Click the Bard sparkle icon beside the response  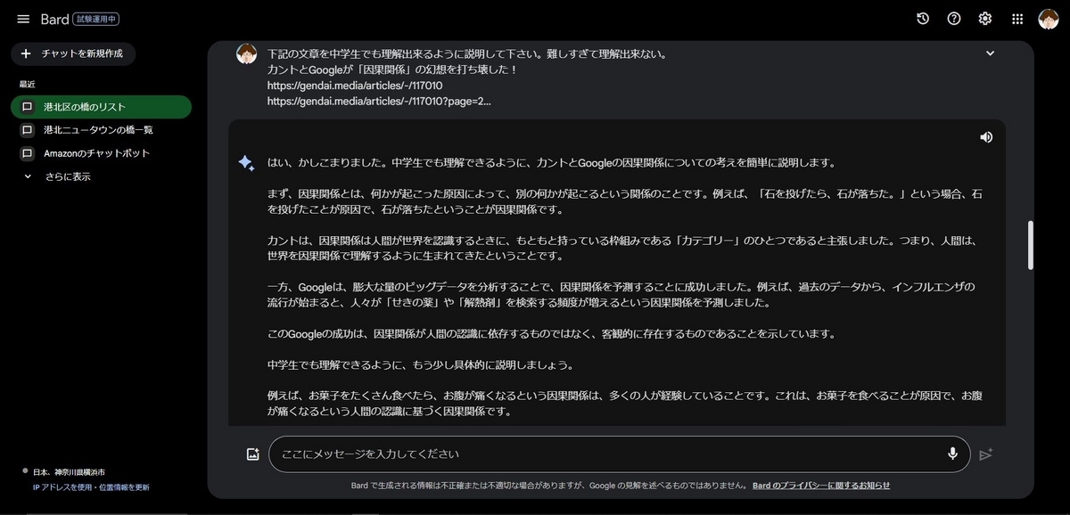pos(246,163)
